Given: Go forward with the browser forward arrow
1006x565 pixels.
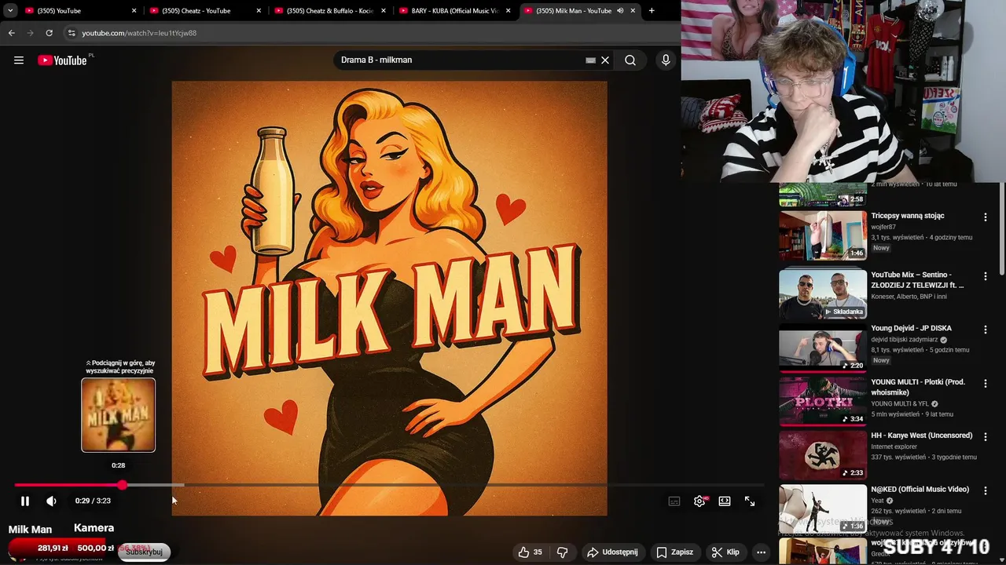Looking at the screenshot, I should [x=30, y=33].
